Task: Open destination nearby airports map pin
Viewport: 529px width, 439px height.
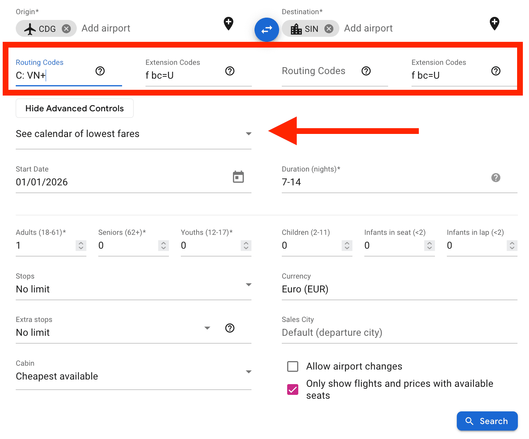Action: pos(494,23)
